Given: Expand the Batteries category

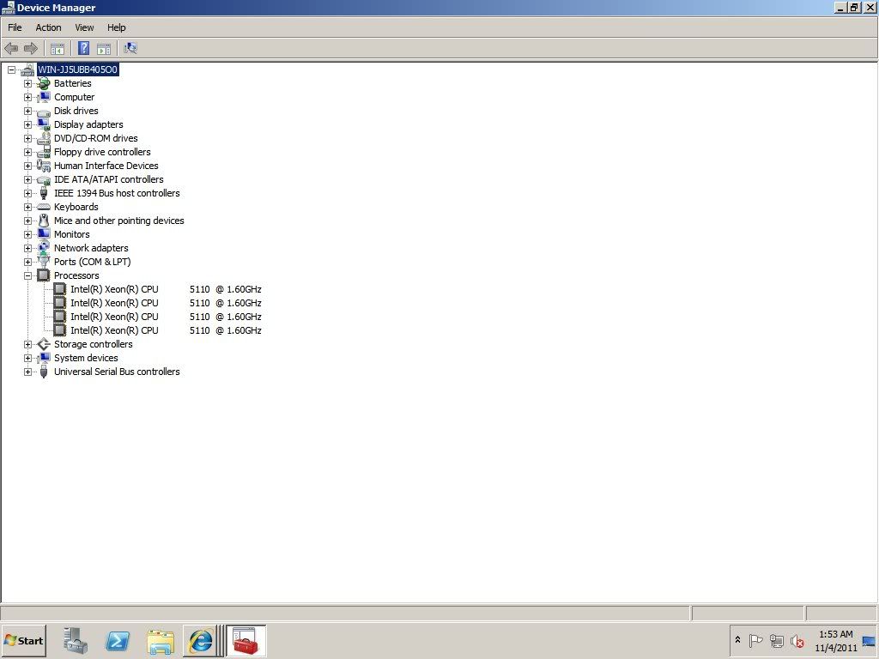Looking at the screenshot, I should point(27,83).
